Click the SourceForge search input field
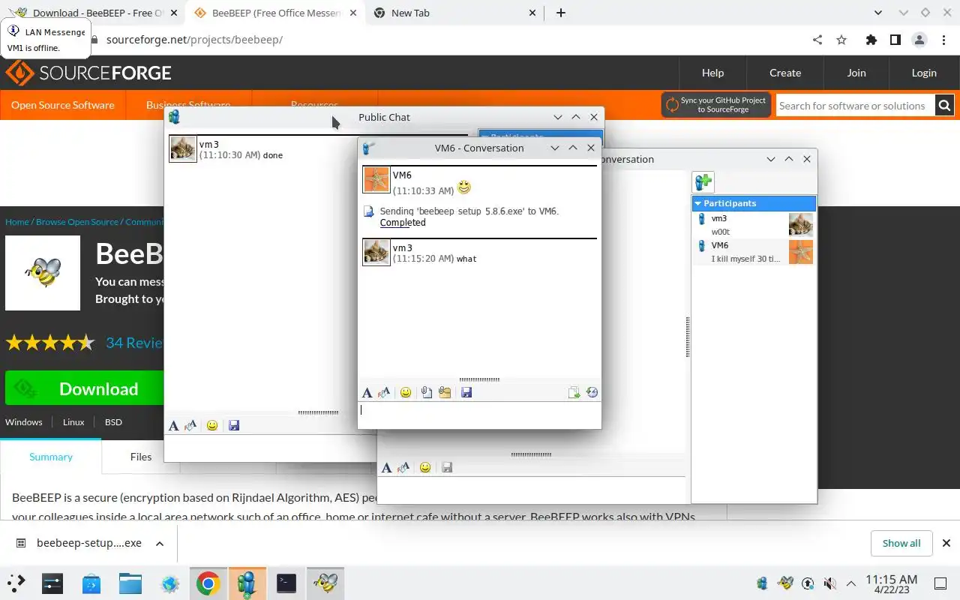Image resolution: width=960 pixels, height=600 pixels. (855, 106)
